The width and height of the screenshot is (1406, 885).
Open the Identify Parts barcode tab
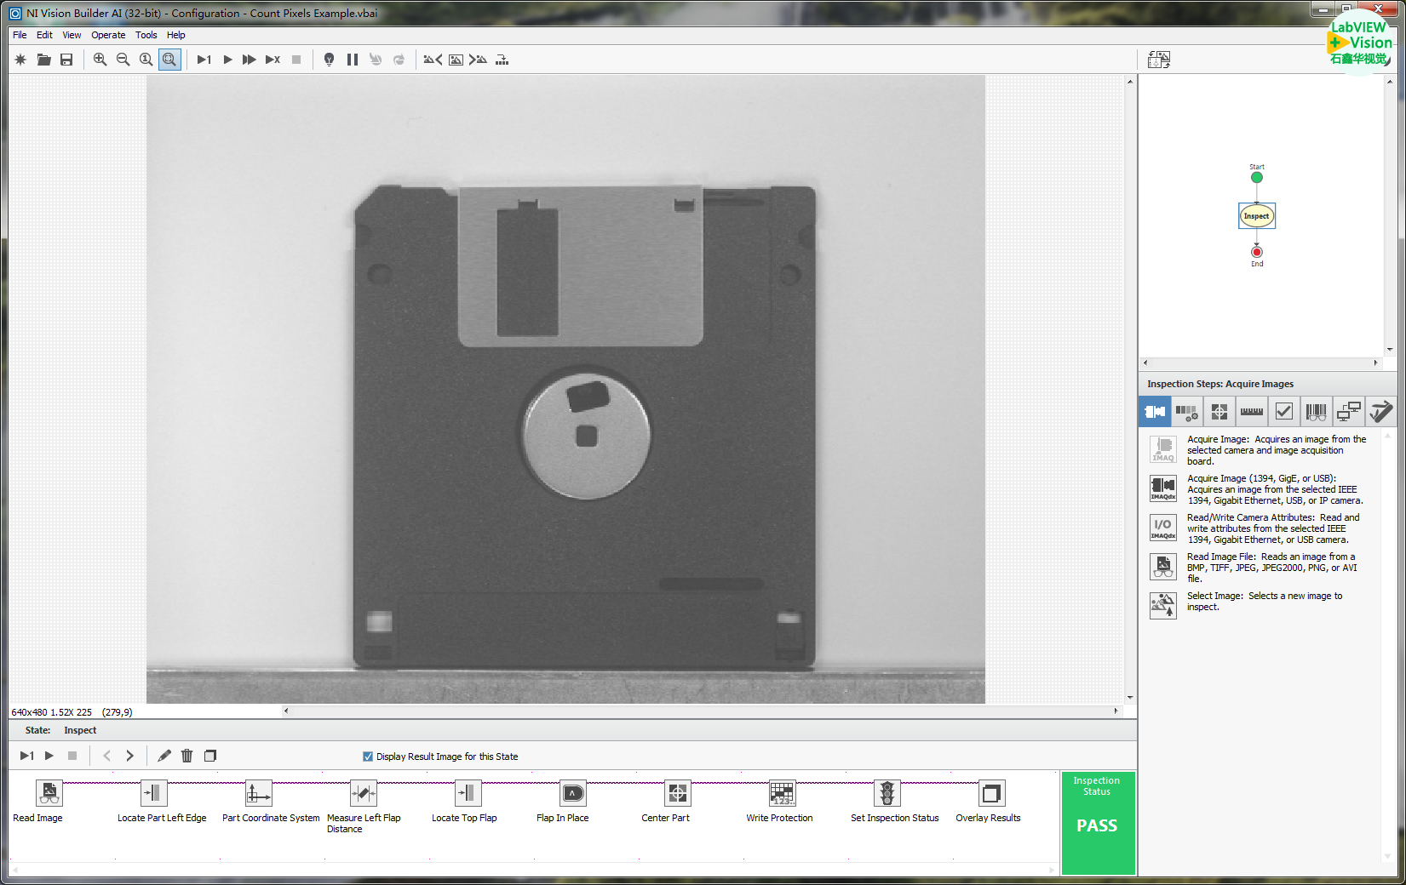[1316, 412]
